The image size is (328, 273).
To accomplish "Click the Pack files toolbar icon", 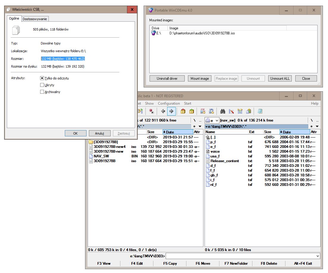I will tap(183, 111).
